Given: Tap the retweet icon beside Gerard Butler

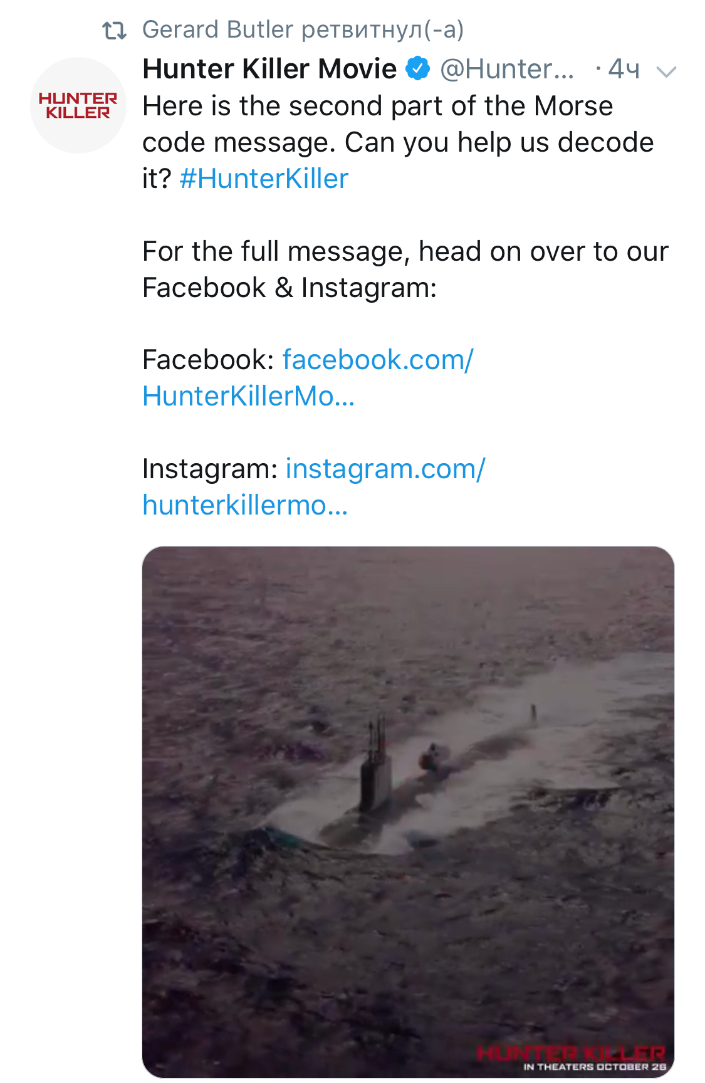Looking at the screenshot, I should click(x=114, y=30).
